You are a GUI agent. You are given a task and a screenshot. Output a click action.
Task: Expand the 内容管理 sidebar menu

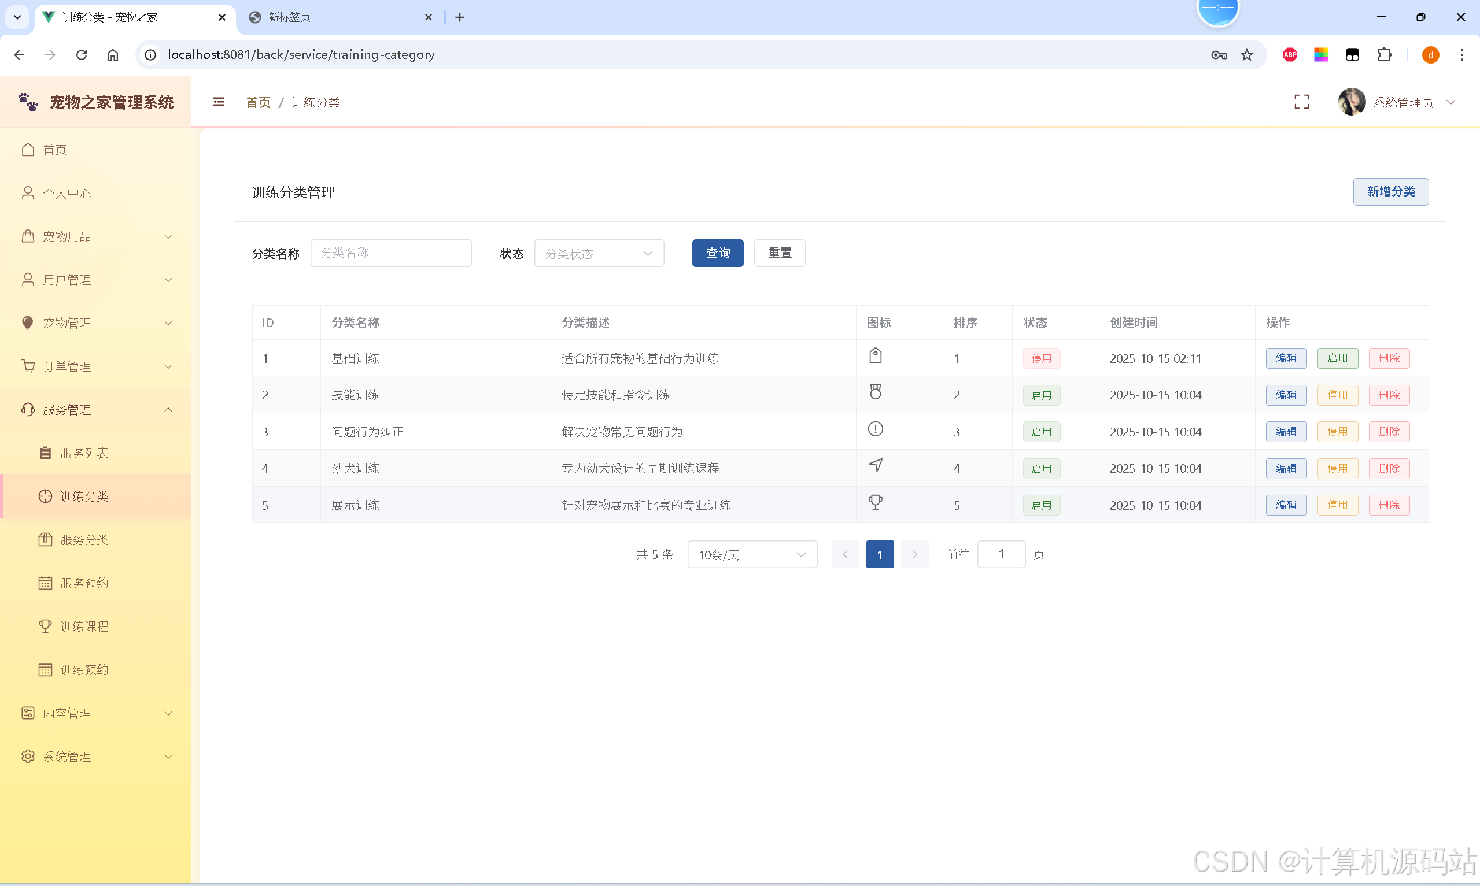(95, 713)
